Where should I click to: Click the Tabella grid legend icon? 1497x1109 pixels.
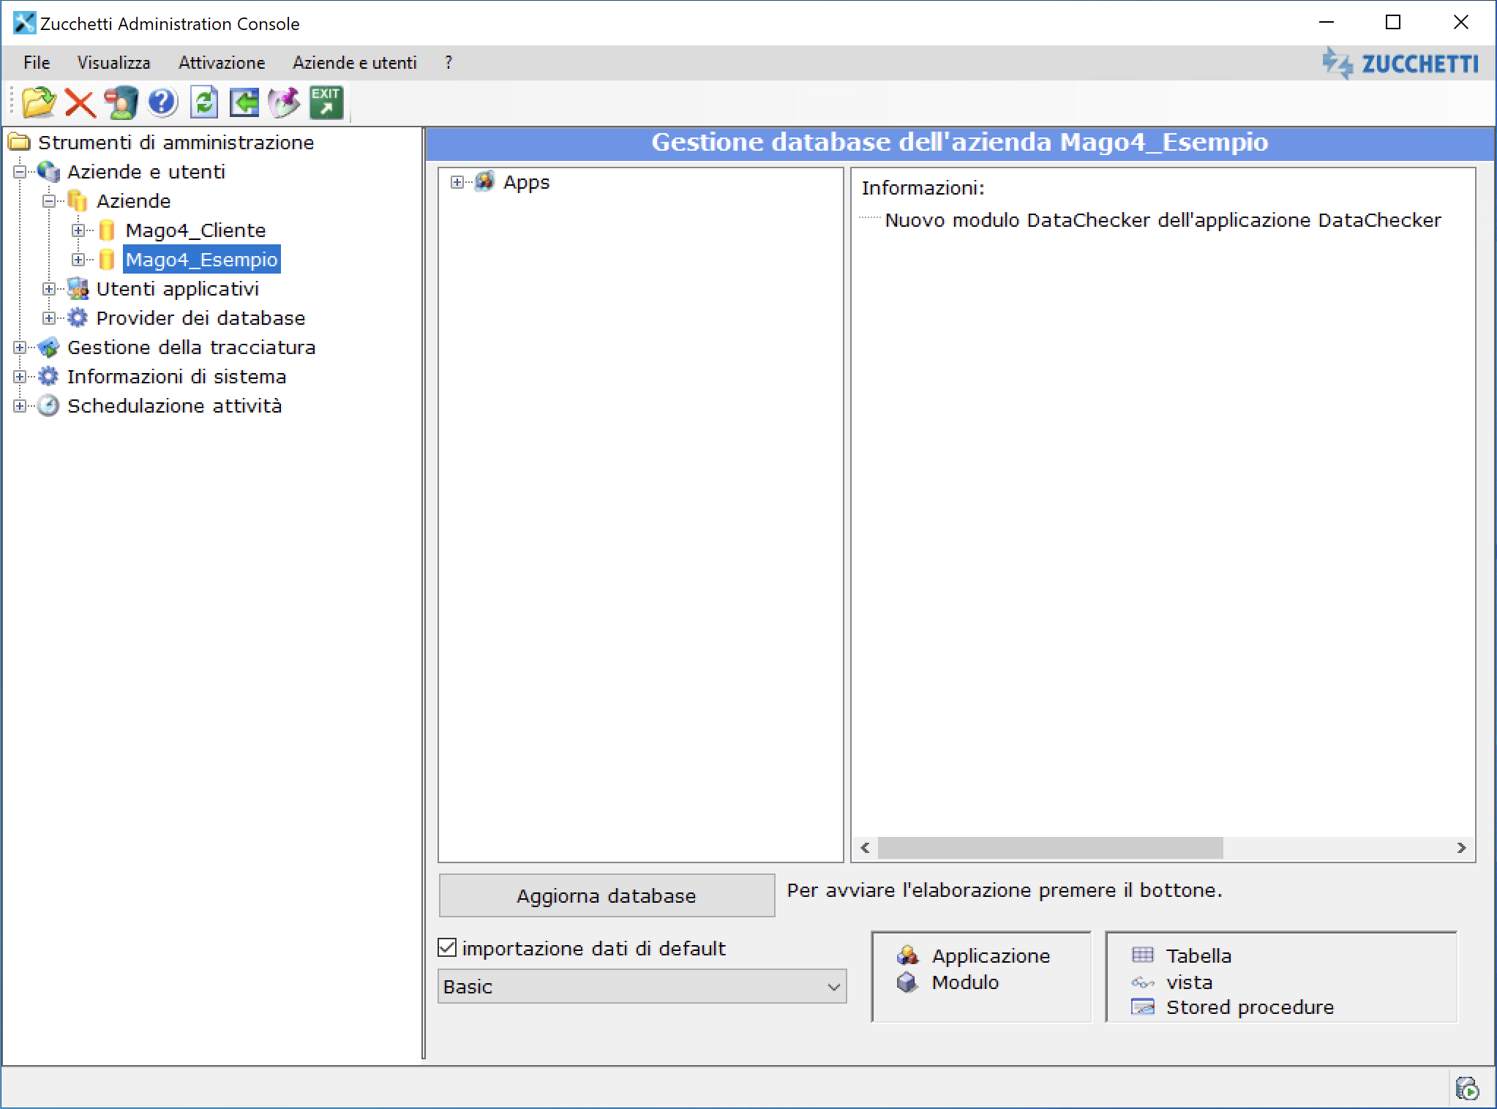click(1142, 955)
